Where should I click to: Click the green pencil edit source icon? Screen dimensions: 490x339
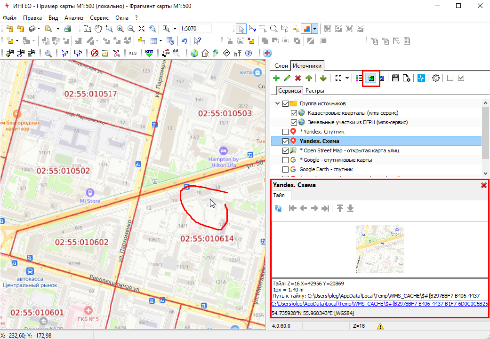287,78
